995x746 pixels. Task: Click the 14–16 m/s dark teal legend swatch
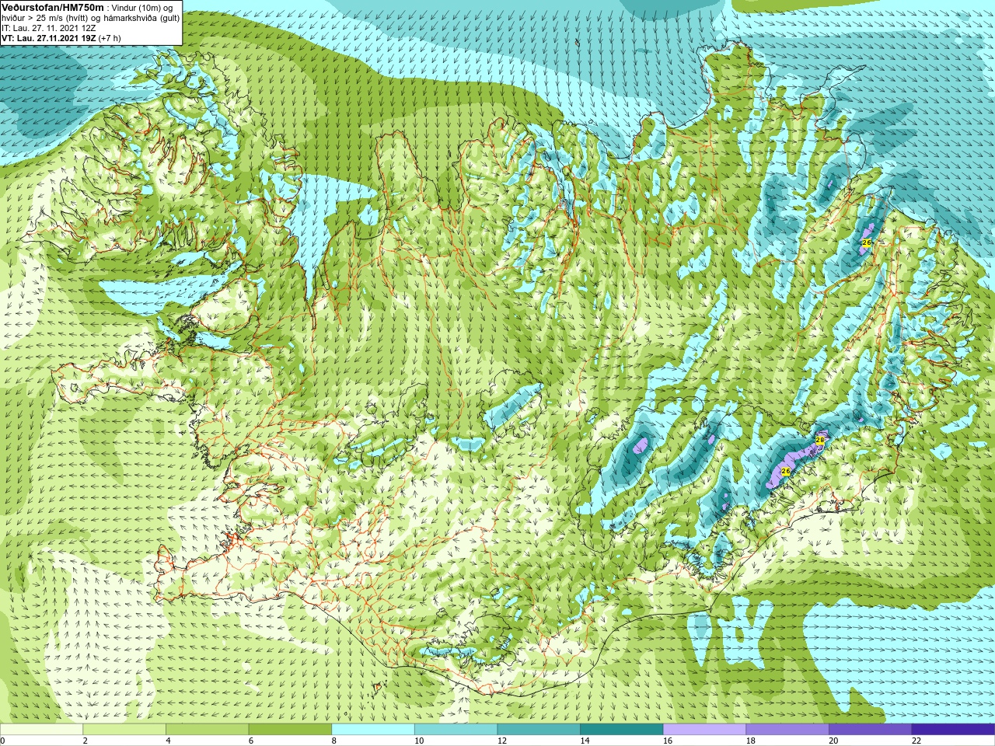(x=622, y=730)
